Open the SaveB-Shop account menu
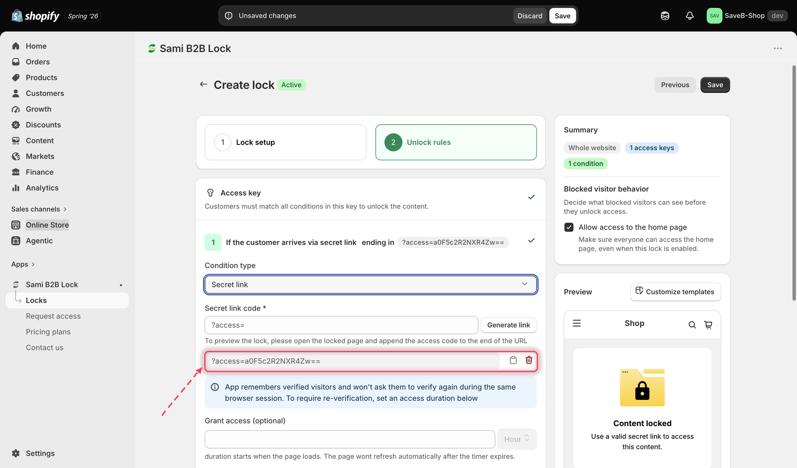 click(747, 16)
